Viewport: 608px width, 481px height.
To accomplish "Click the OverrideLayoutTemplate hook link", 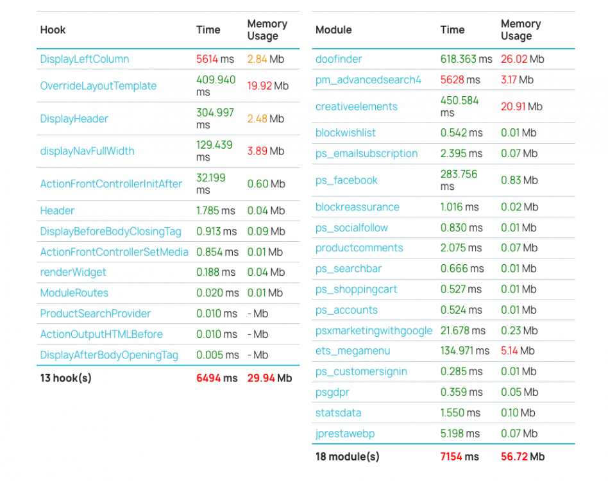I will 99,86.
